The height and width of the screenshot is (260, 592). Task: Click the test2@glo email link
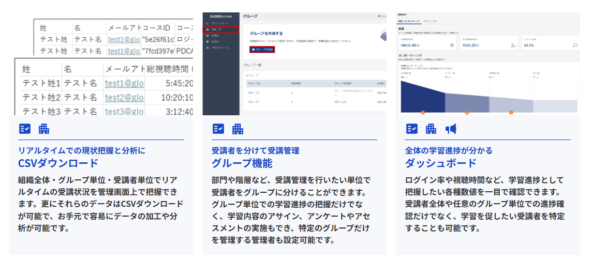[x=124, y=97]
